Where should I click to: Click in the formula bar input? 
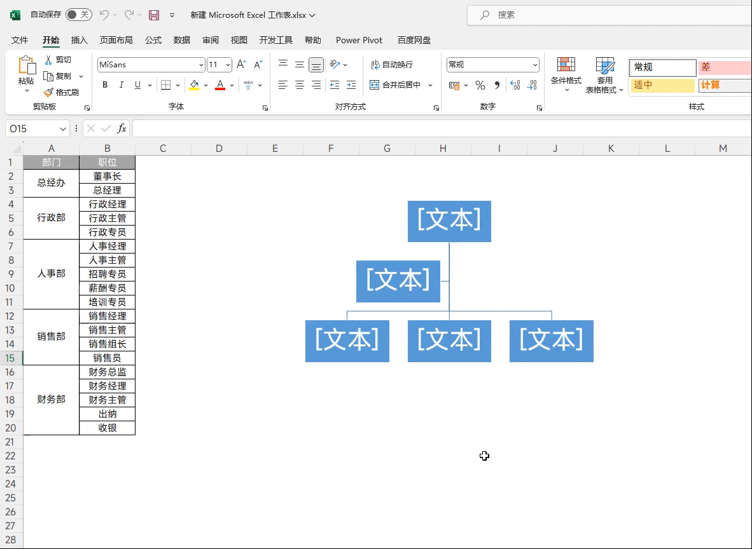tap(442, 128)
